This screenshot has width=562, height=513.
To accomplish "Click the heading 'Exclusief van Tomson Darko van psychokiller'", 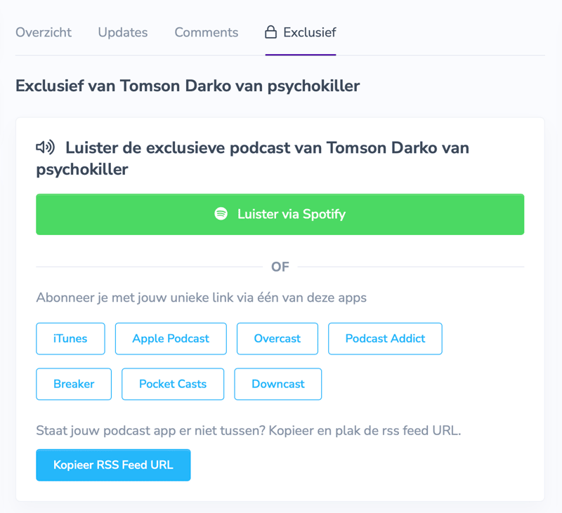I will pyautogui.click(x=188, y=86).
